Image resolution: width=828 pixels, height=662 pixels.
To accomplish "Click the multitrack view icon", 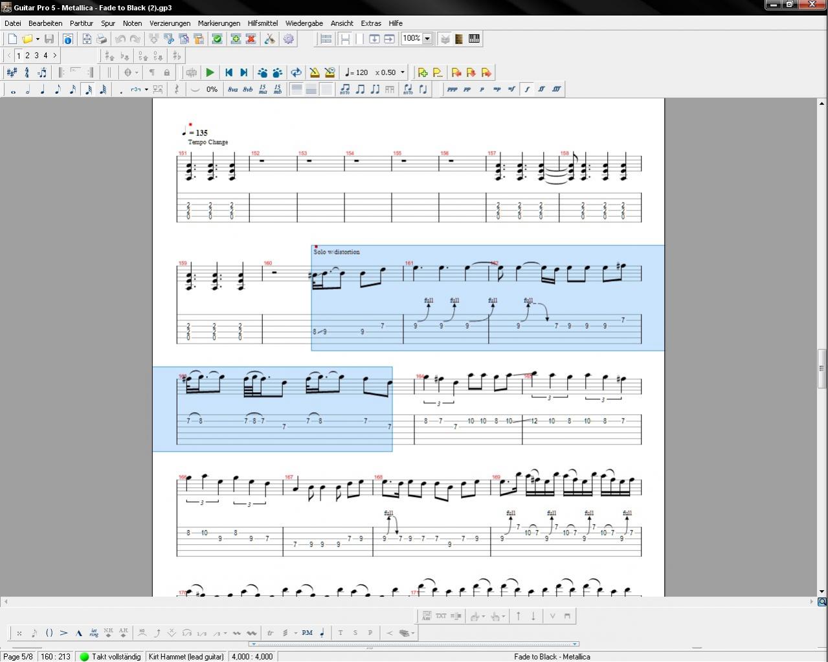I will pos(326,39).
